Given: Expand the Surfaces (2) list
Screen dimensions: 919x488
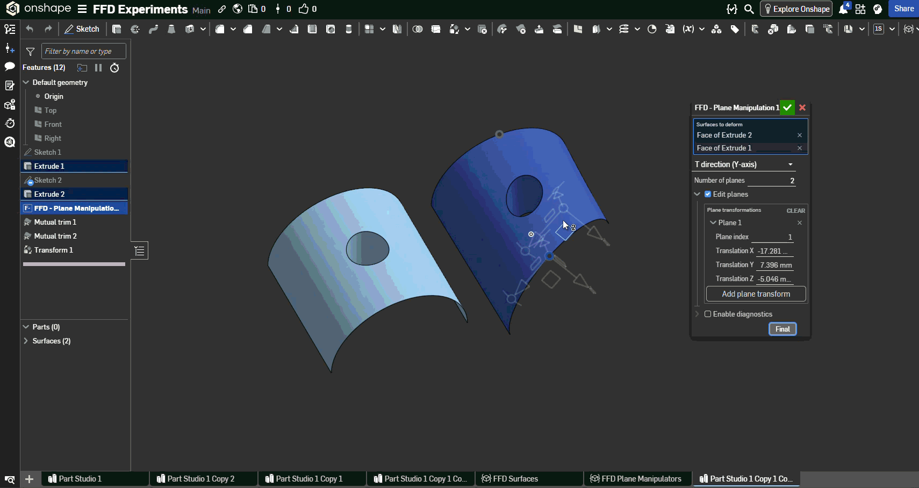Looking at the screenshot, I should click(26, 341).
